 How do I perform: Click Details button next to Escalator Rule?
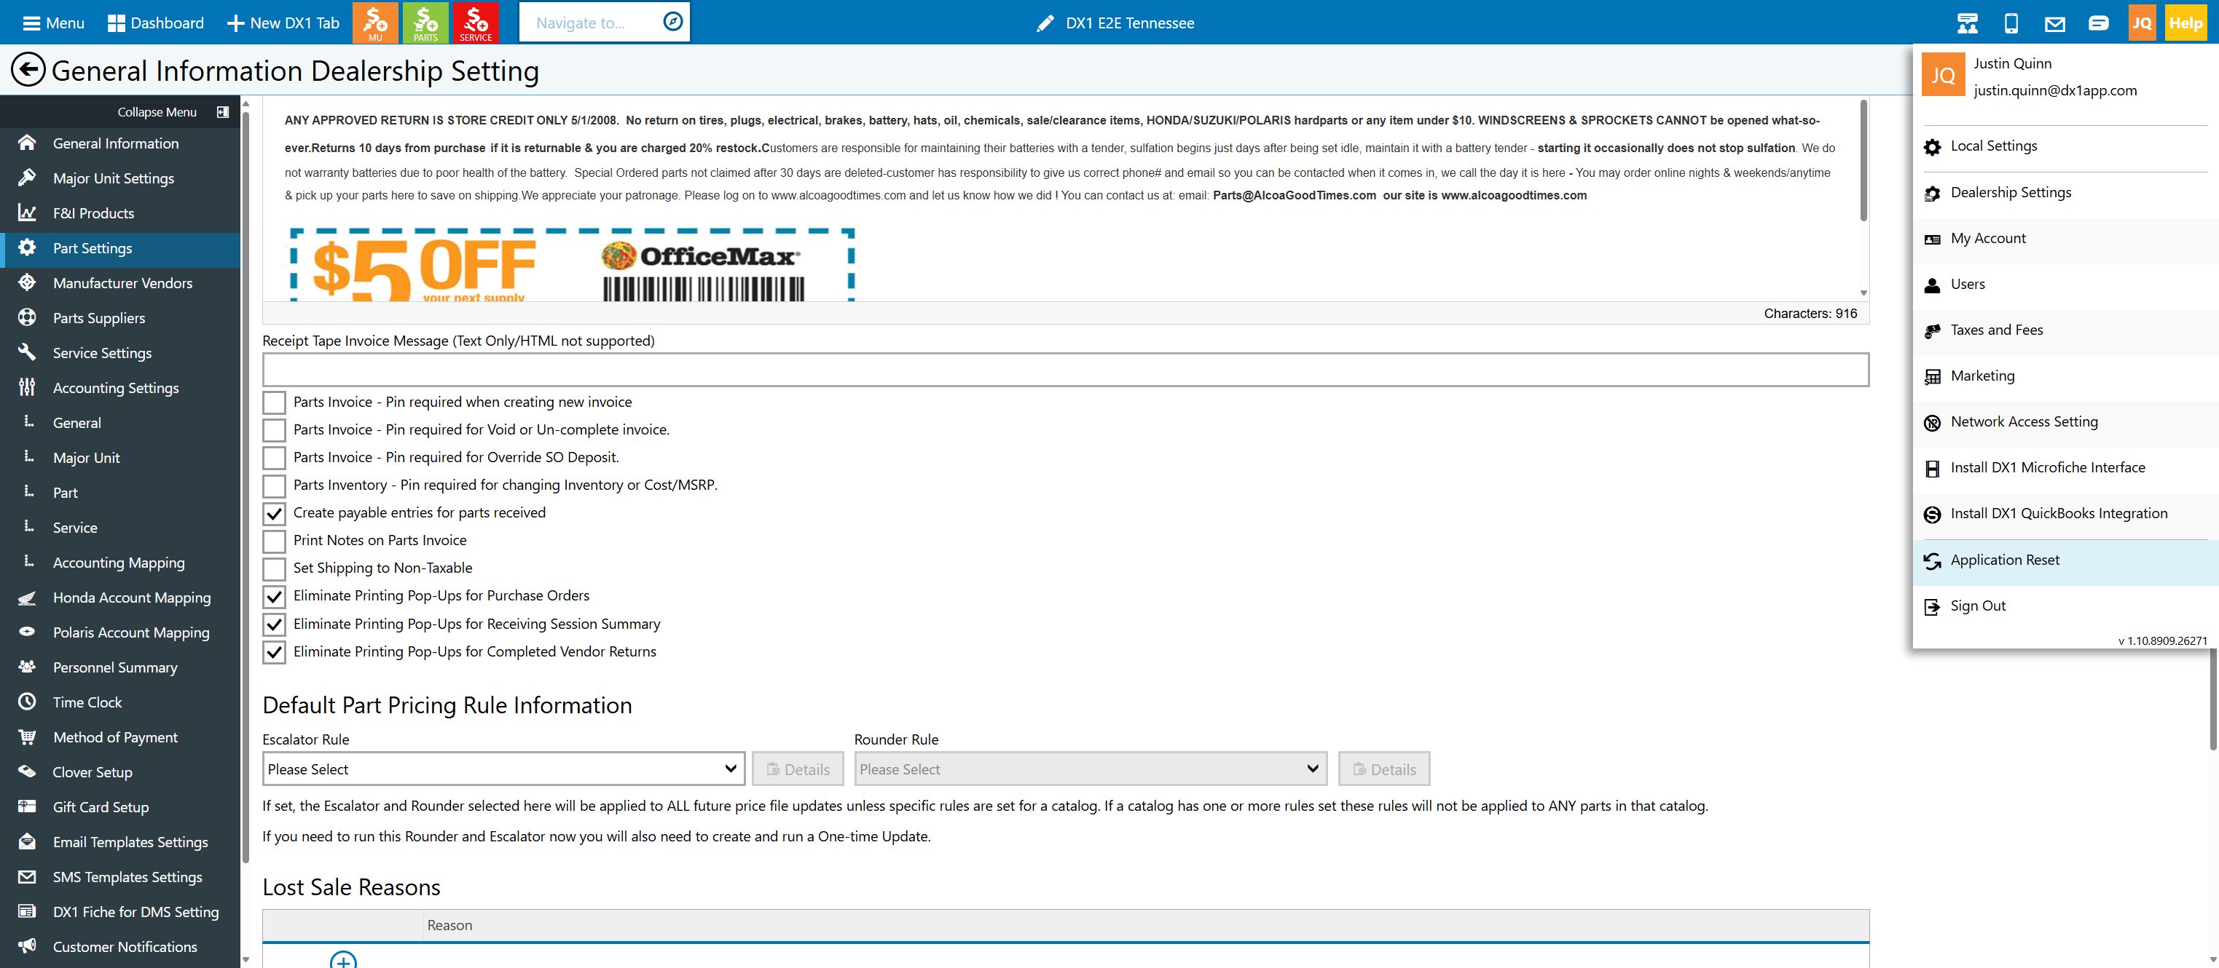coord(798,769)
